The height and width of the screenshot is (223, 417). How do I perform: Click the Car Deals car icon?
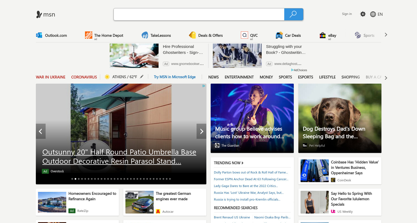279,35
